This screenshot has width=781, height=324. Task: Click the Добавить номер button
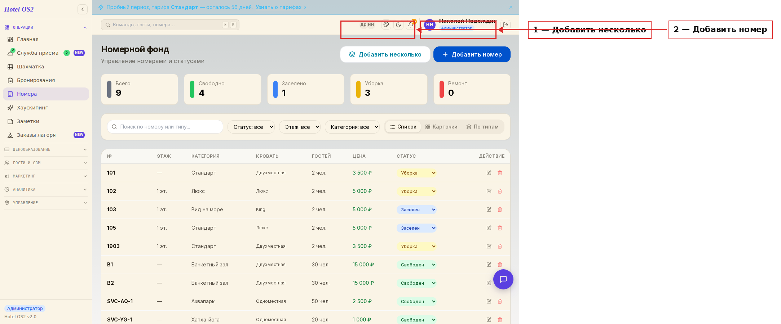(x=472, y=54)
